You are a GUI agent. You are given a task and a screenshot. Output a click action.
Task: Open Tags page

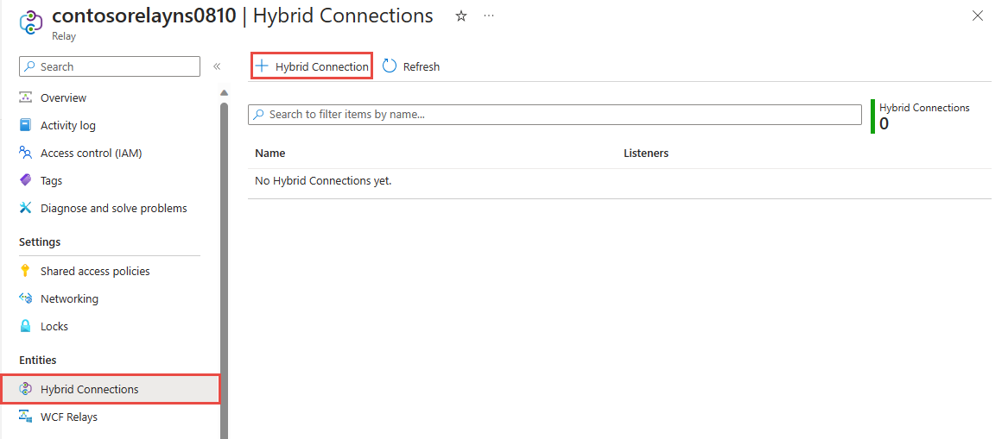click(x=51, y=180)
